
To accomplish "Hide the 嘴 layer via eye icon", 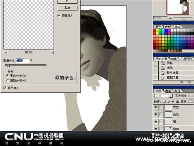I will tap(156, 121).
